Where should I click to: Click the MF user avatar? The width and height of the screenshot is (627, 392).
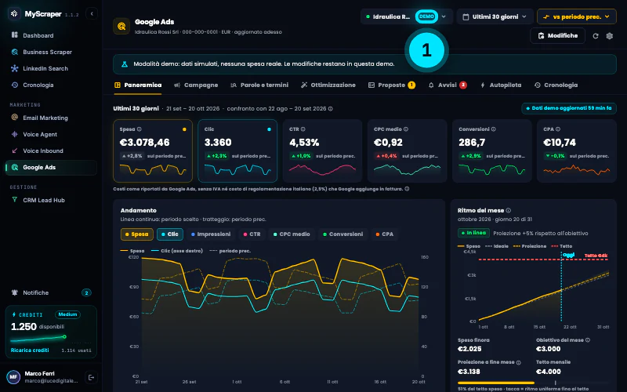pos(13,377)
